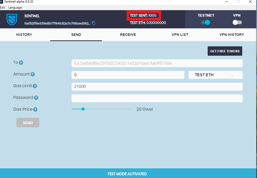Click the grey SEND button
The width and height of the screenshot is (257, 178).
28,123
